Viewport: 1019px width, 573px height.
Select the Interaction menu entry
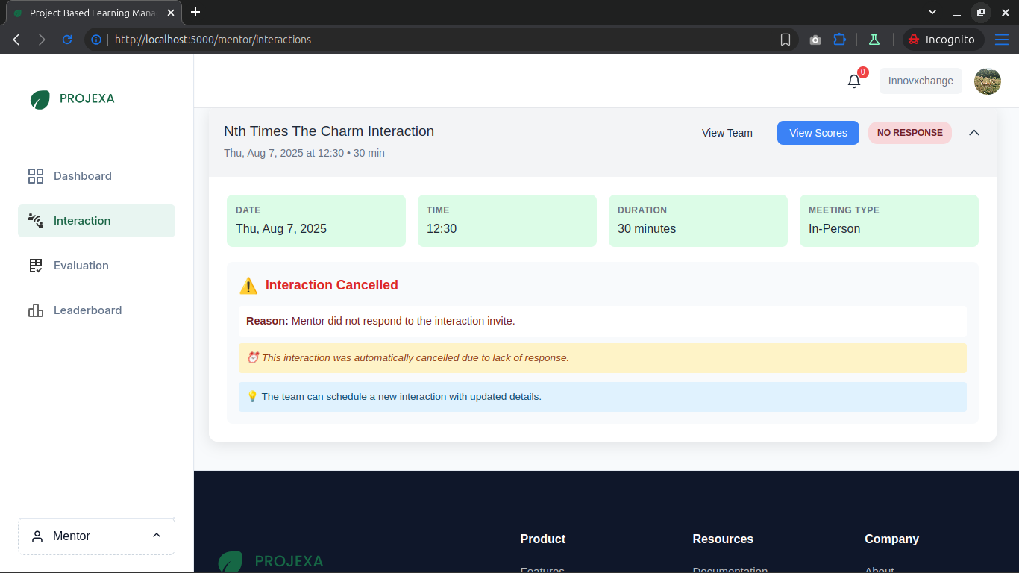(82, 220)
